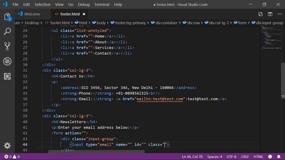Place cursor on the Contact Us heading text
285x160 pixels.
pyautogui.click(x=72, y=76)
